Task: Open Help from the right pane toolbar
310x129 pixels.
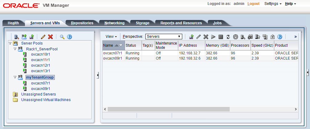Action: pos(280,37)
